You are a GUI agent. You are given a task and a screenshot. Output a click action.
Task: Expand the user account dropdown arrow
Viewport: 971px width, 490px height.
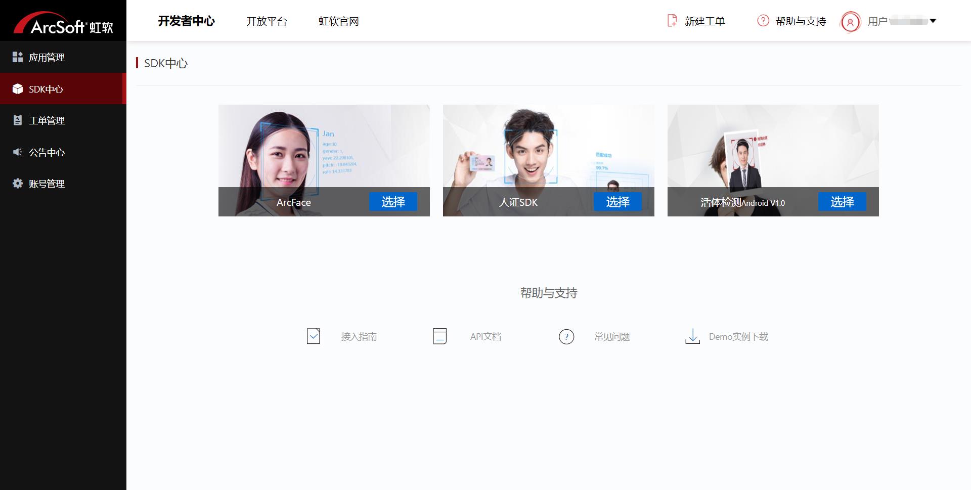pyautogui.click(x=933, y=21)
